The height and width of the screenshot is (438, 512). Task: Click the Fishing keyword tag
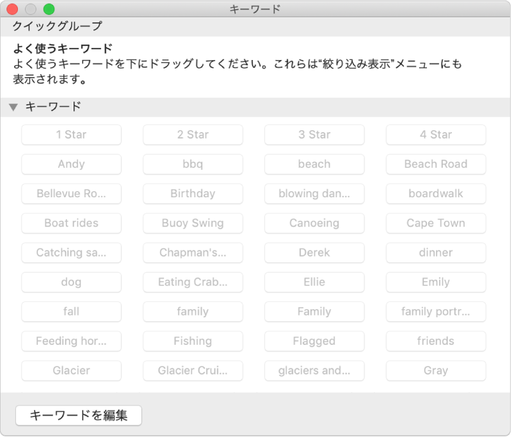click(x=192, y=341)
